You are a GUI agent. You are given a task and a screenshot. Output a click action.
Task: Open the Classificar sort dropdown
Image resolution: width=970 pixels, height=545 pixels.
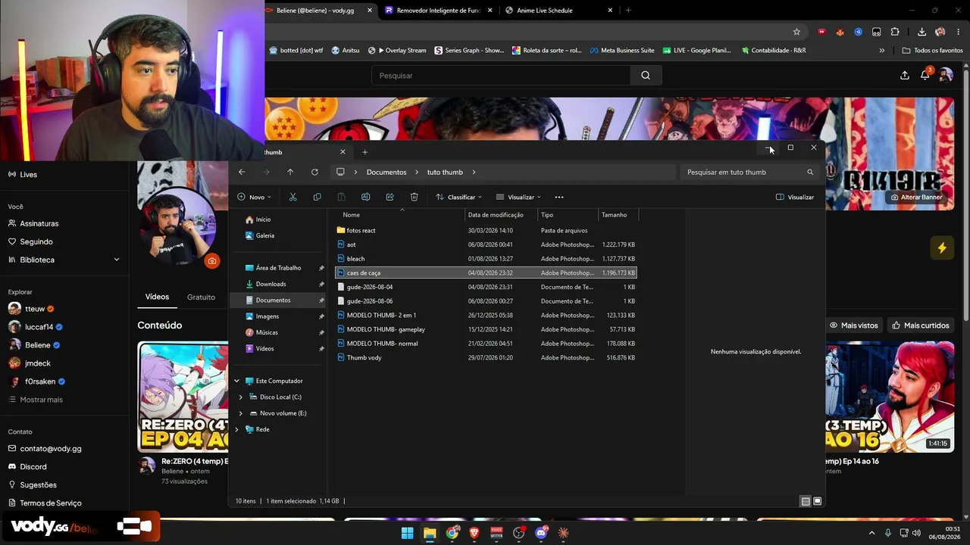pyautogui.click(x=459, y=197)
